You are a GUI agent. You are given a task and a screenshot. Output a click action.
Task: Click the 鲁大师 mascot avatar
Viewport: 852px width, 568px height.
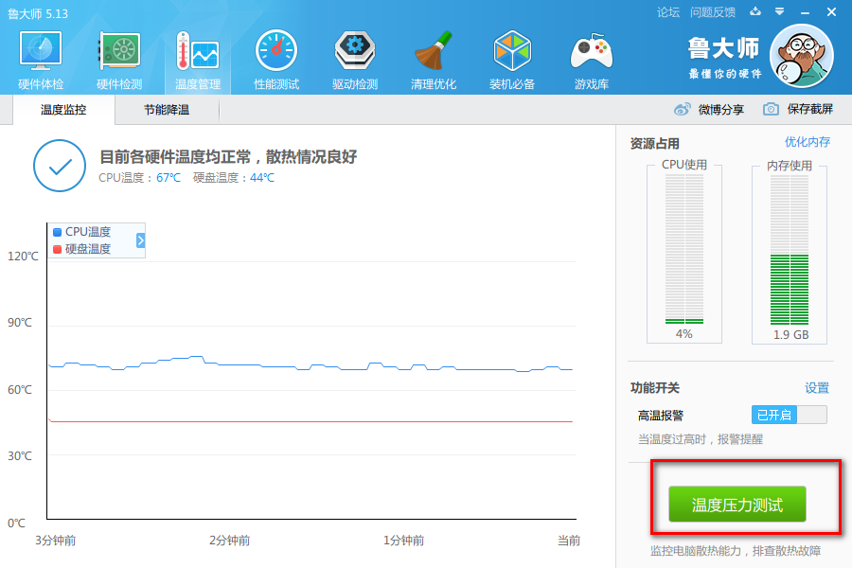pyautogui.click(x=802, y=56)
